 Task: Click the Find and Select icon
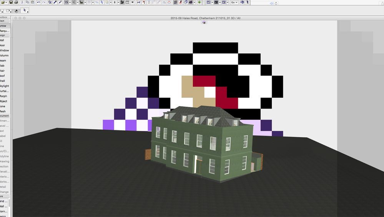(50, 2)
